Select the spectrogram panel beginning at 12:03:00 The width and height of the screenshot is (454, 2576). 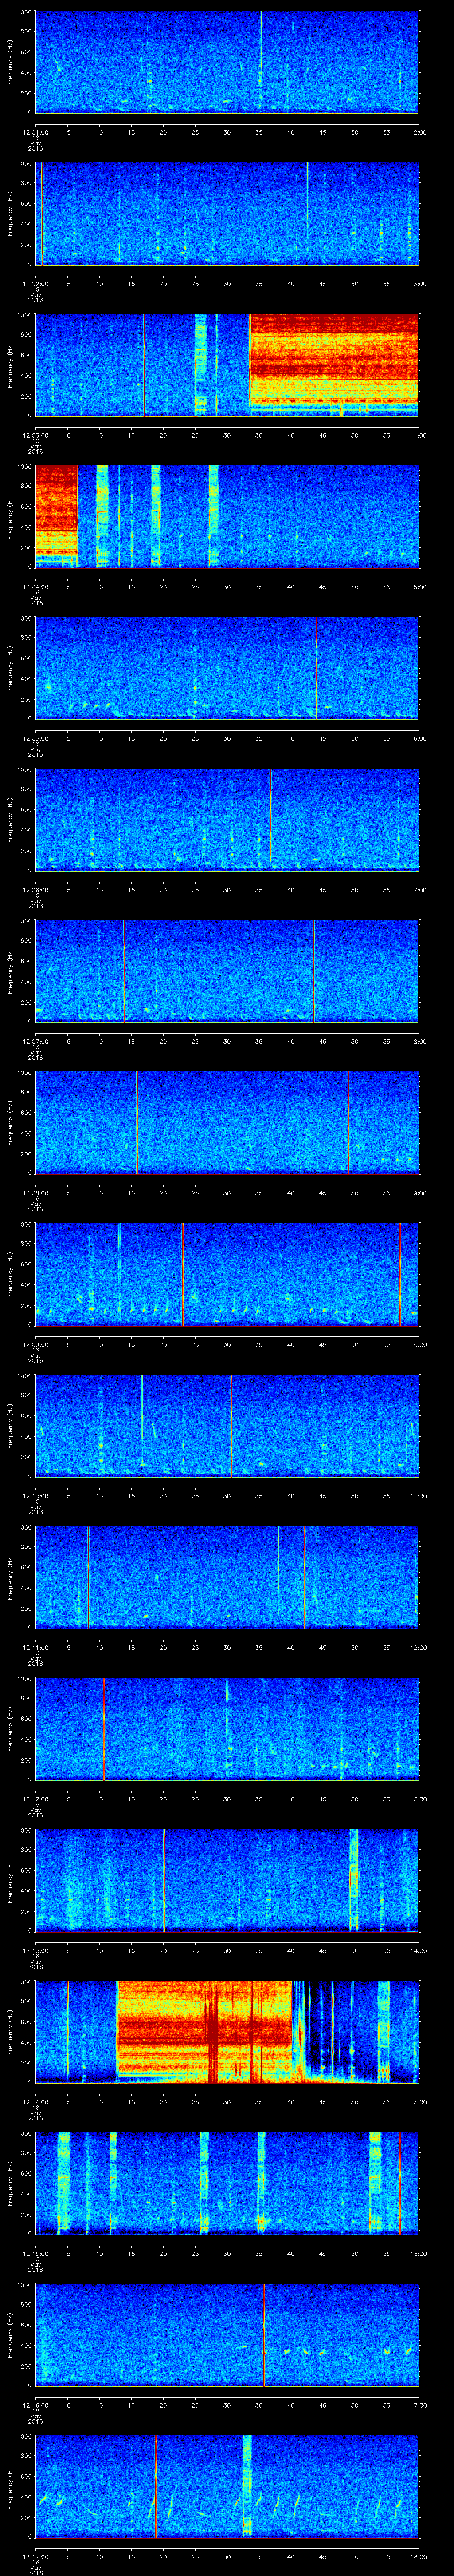(x=227, y=365)
